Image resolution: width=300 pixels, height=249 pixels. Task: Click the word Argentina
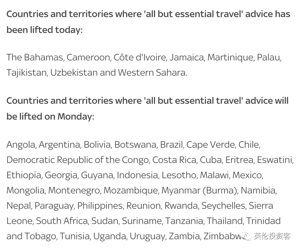tap(60, 144)
